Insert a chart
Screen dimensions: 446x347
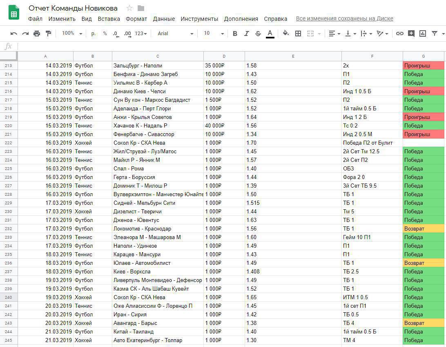[x=423, y=34]
